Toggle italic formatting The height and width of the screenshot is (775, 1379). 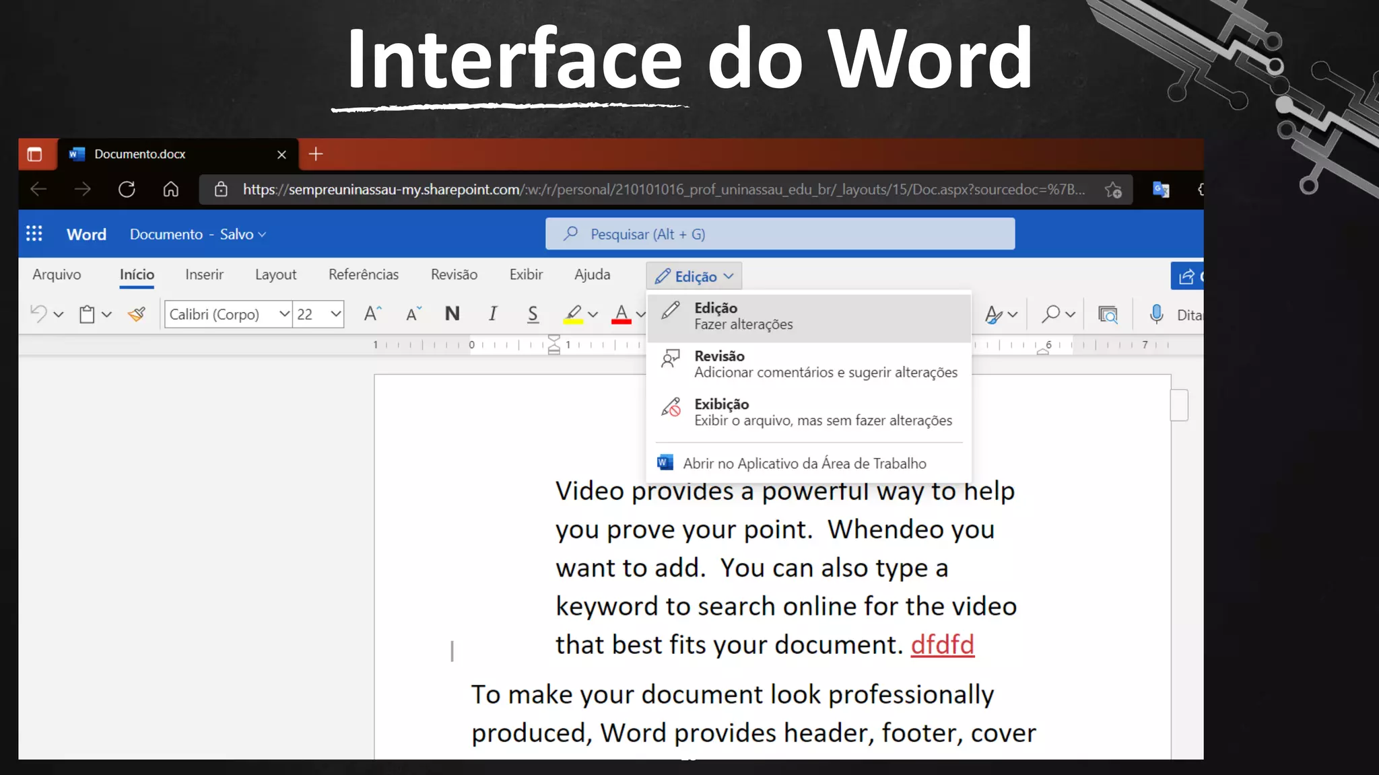493,313
